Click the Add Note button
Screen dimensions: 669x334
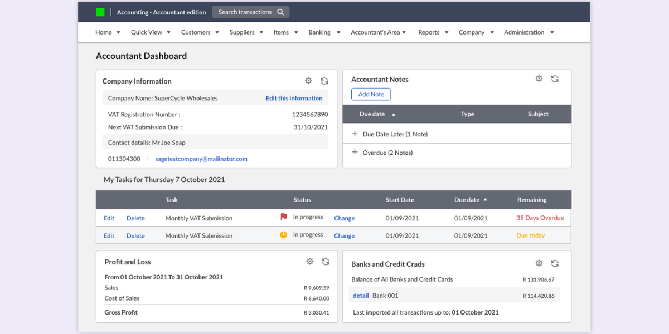coord(371,94)
